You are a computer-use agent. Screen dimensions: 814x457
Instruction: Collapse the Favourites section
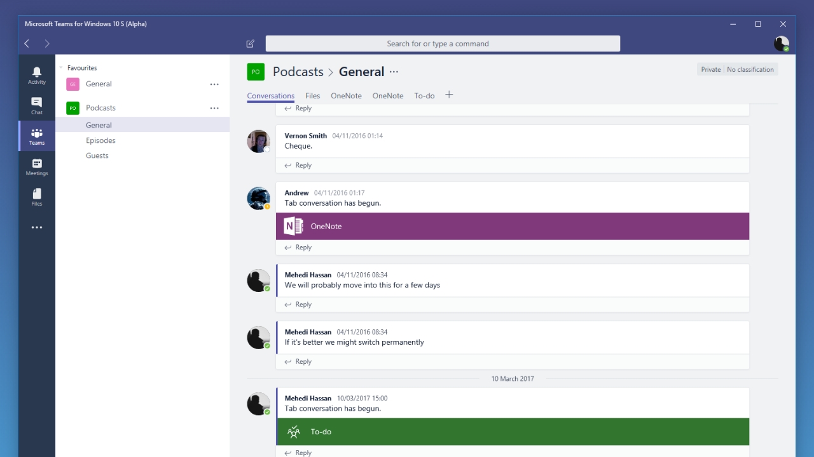click(62, 68)
